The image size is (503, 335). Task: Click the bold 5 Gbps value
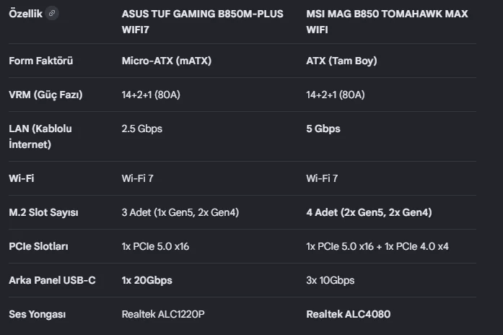tap(323, 129)
